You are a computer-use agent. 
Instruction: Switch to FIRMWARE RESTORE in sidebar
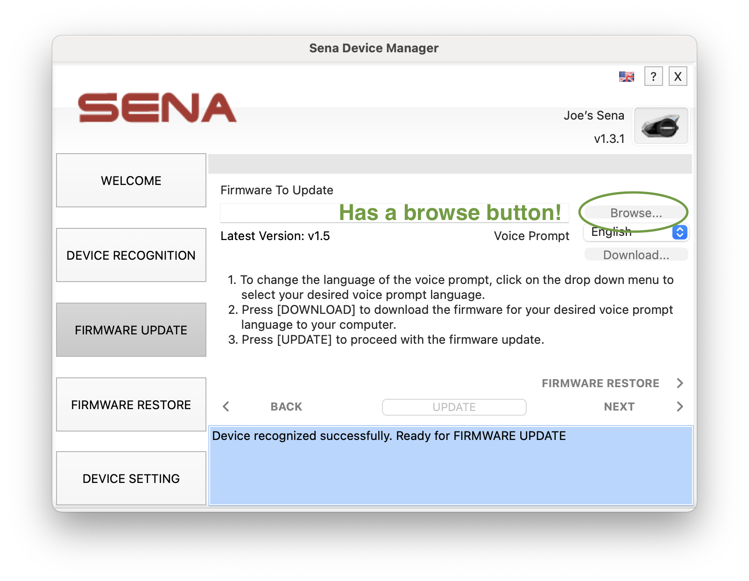[x=131, y=404]
